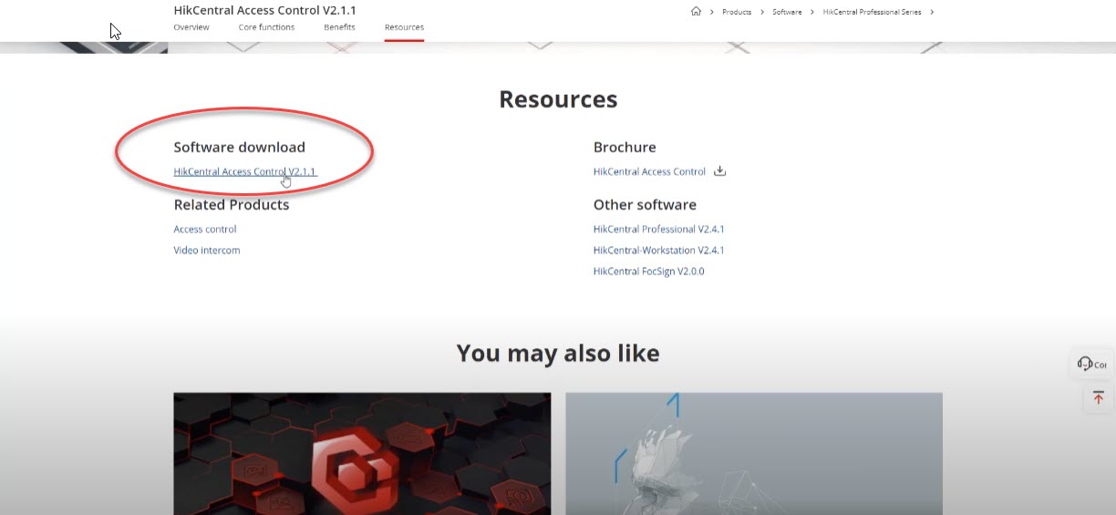Viewport: 1116px width, 515px height.
Task: Open the Overview tab
Action: coord(191,27)
